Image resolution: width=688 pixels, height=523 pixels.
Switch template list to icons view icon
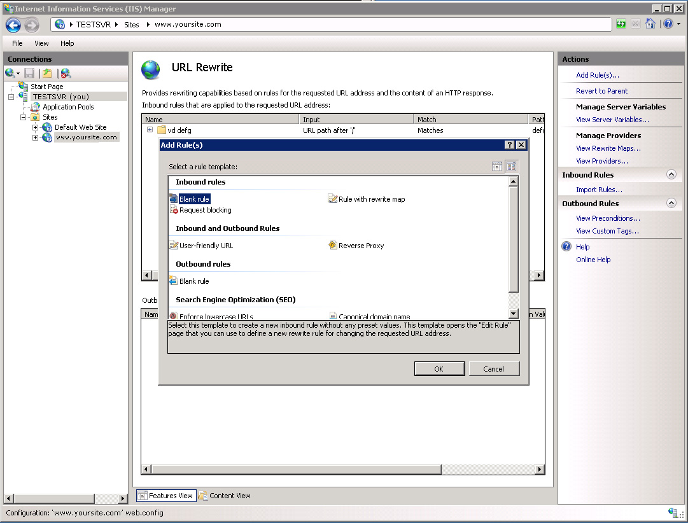click(511, 166)
